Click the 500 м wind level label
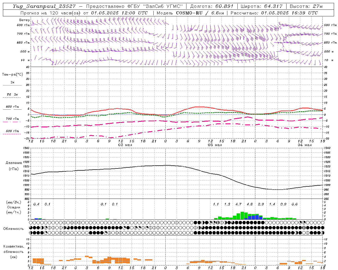This screenshot has width=338, height=270. (25, 51)
